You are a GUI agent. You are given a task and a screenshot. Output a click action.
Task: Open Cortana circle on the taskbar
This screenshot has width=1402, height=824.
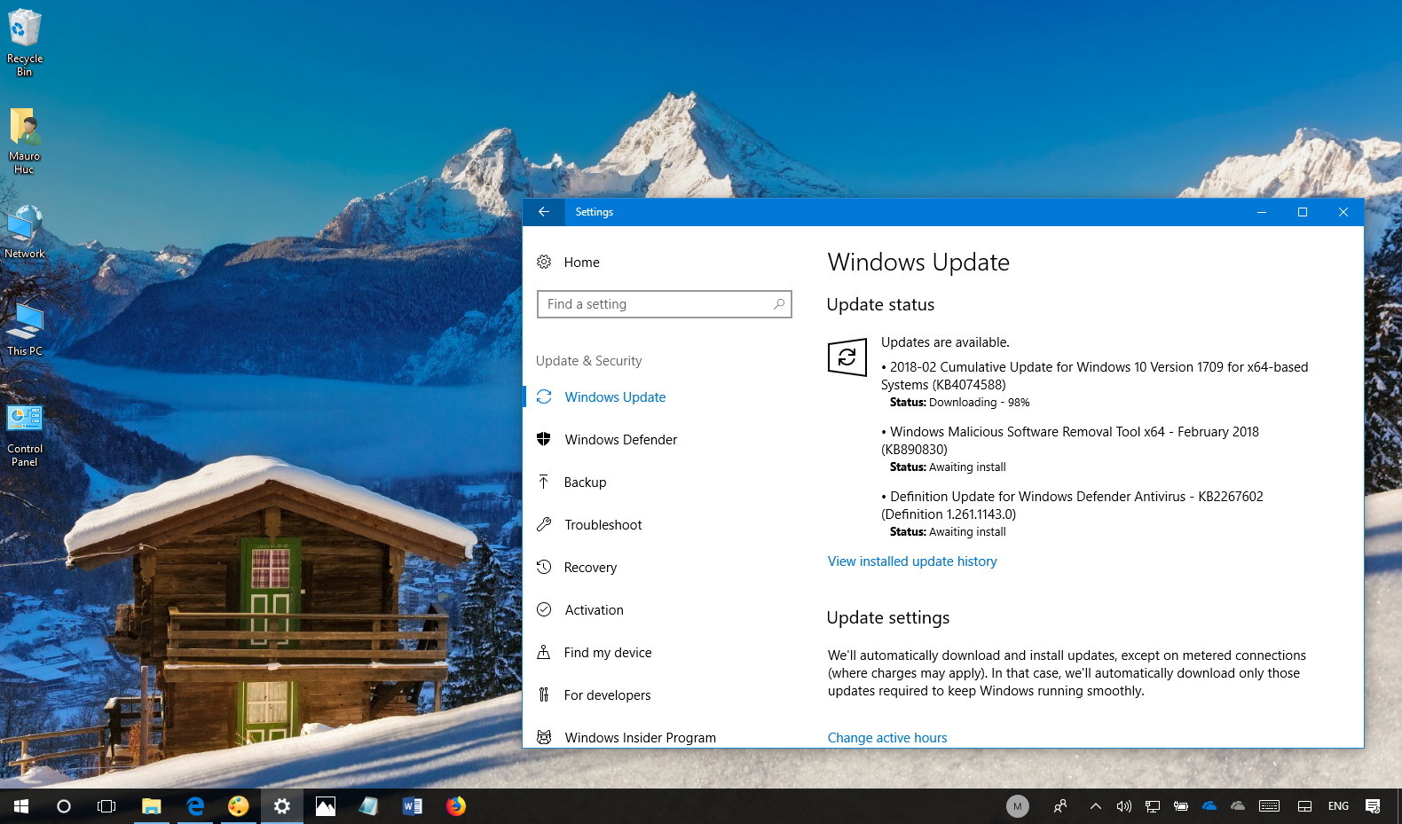(x=64, y=806)
